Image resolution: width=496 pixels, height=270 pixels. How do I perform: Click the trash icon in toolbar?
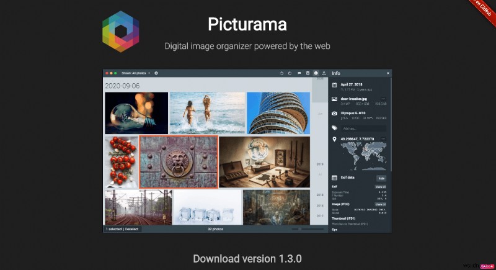[308, 73]
